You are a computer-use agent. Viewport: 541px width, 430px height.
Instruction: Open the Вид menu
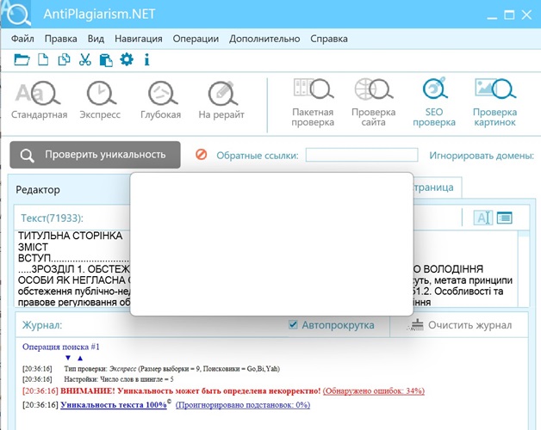click(96, 39)
